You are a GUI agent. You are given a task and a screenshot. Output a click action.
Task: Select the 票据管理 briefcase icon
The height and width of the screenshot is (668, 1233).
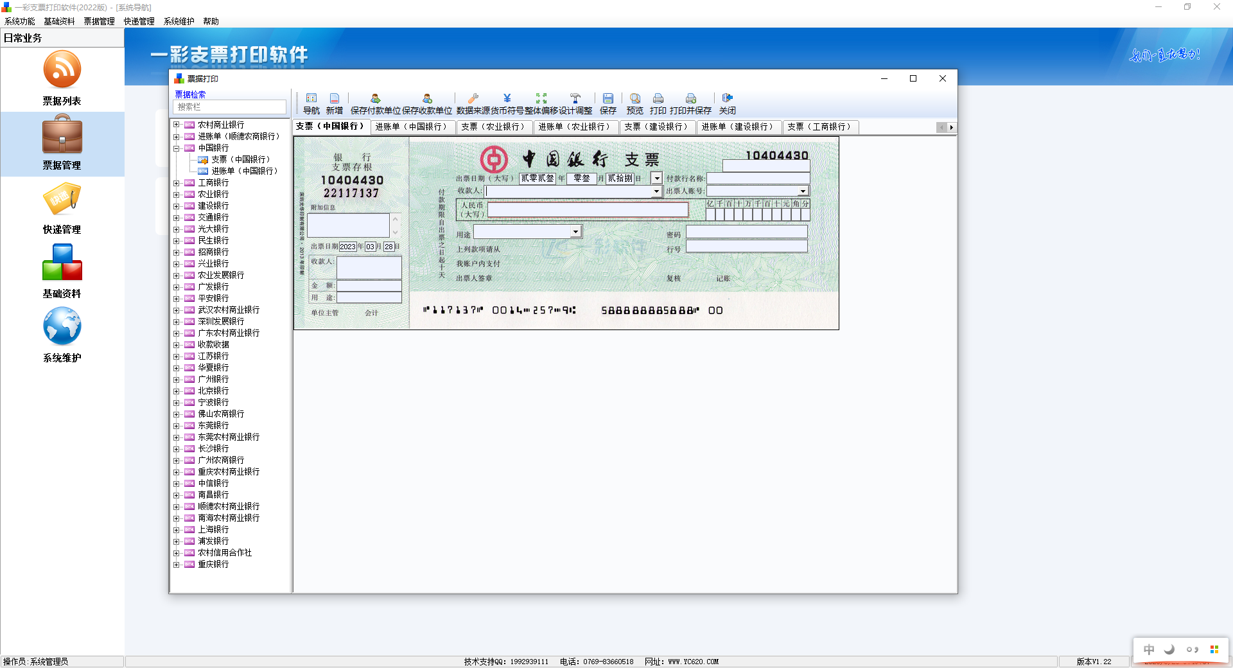click(x=62, y=134)
